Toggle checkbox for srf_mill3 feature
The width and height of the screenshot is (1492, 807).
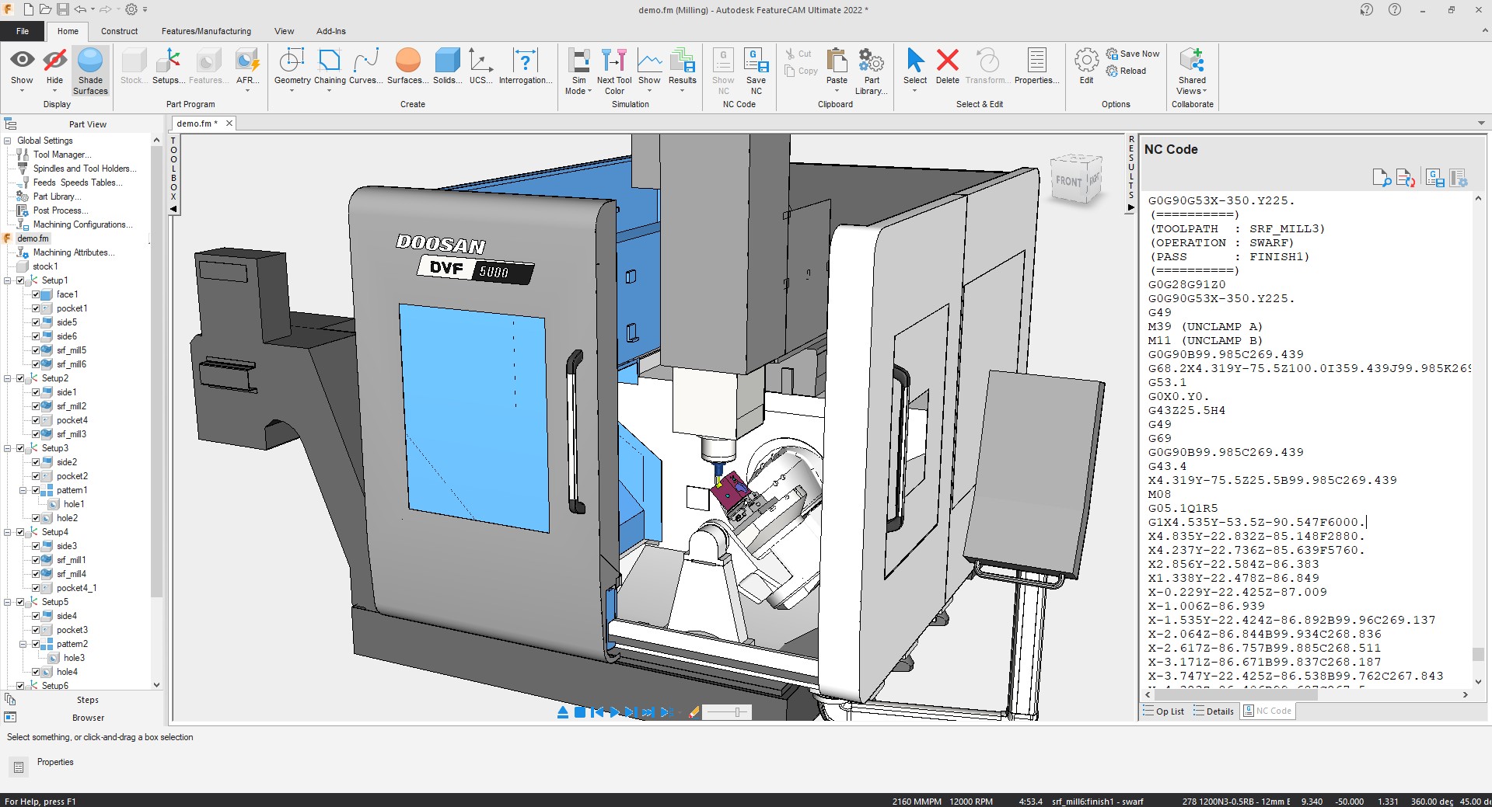click(x=36, y=434)
